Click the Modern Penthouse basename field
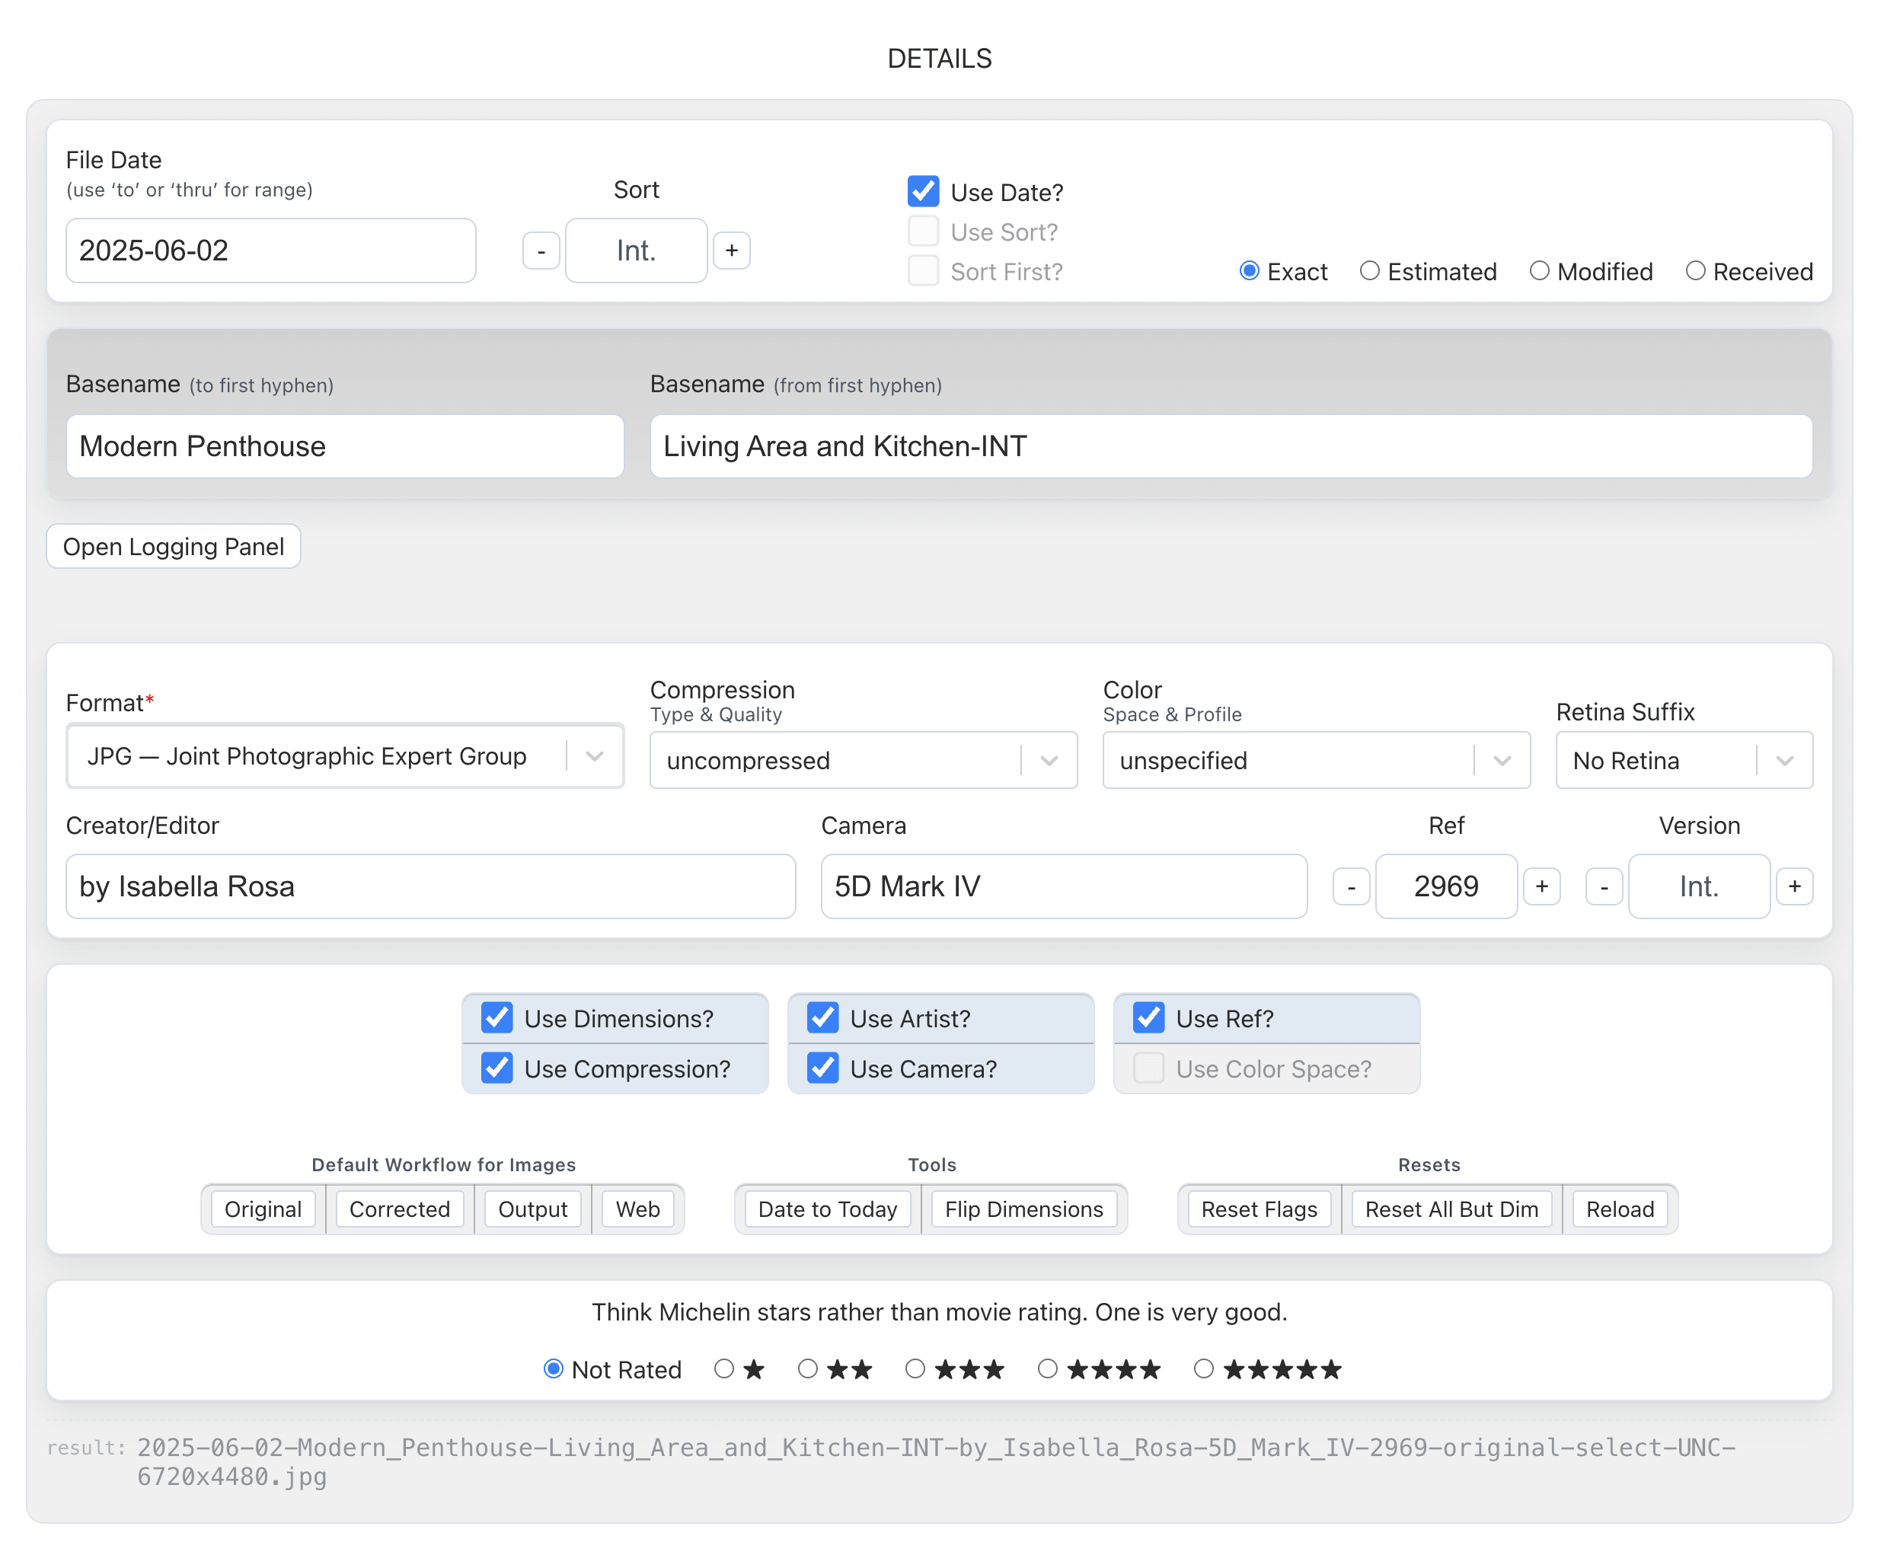This screenshot has height=1552, width=1887. pos(345,446)
